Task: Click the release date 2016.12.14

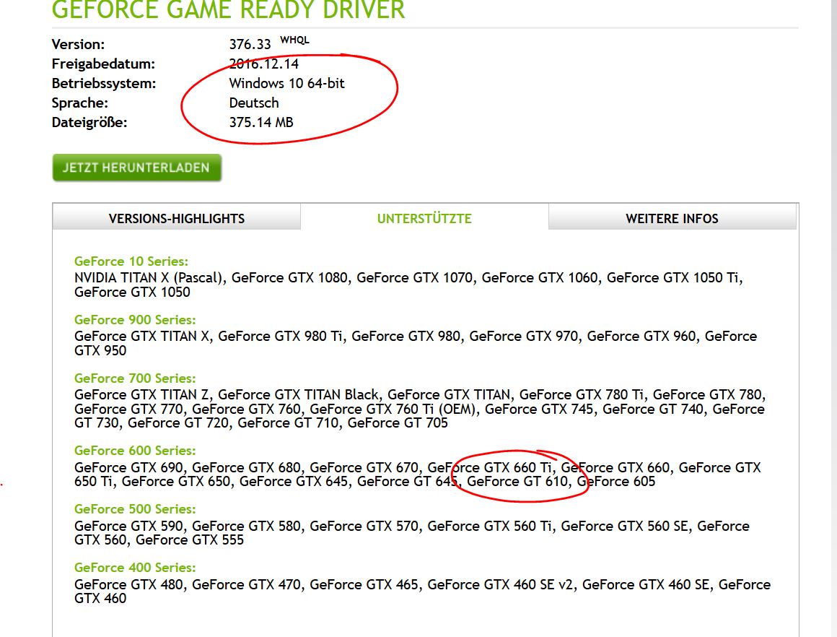Action: tap(263, 64)
